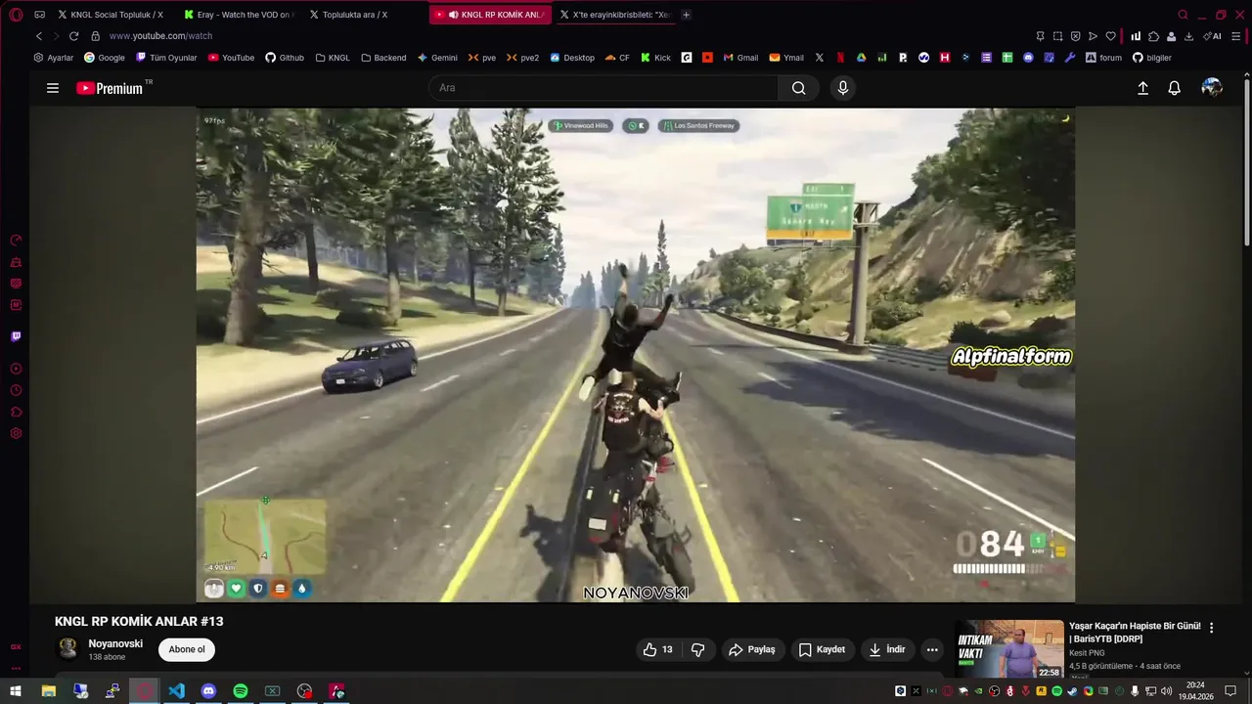The width and height of the screenshot is (1252, 704).
Task: Open Noyanovski channel name link
Action: (115, 643)
